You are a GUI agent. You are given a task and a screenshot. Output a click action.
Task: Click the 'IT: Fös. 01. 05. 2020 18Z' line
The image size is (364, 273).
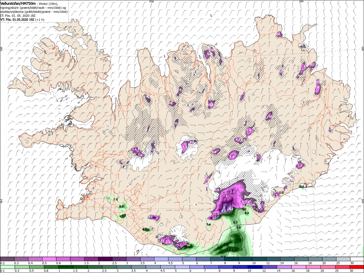point(18,15)
